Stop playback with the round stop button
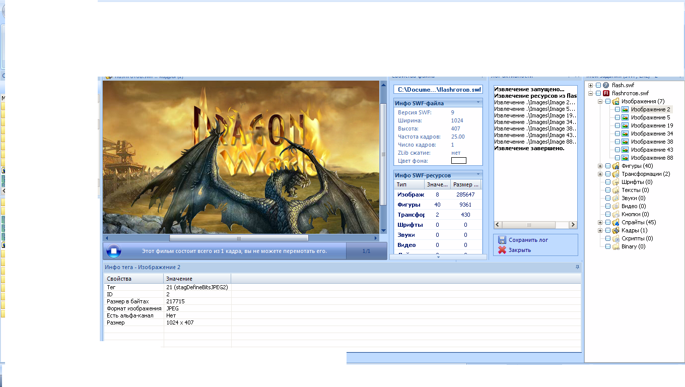This screenshot has height=387, width=685. 114,251
